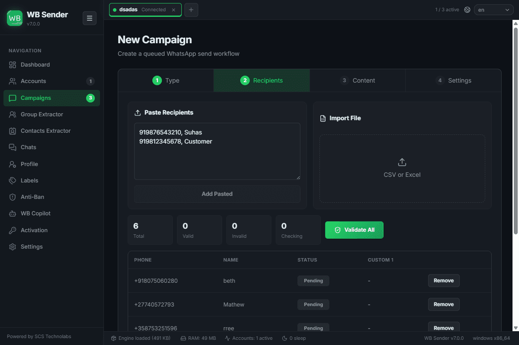Image resolution: width=519 pixels, height=345 pixels.
Task: Open Contacts Extractor page
Action: point(52,131)
